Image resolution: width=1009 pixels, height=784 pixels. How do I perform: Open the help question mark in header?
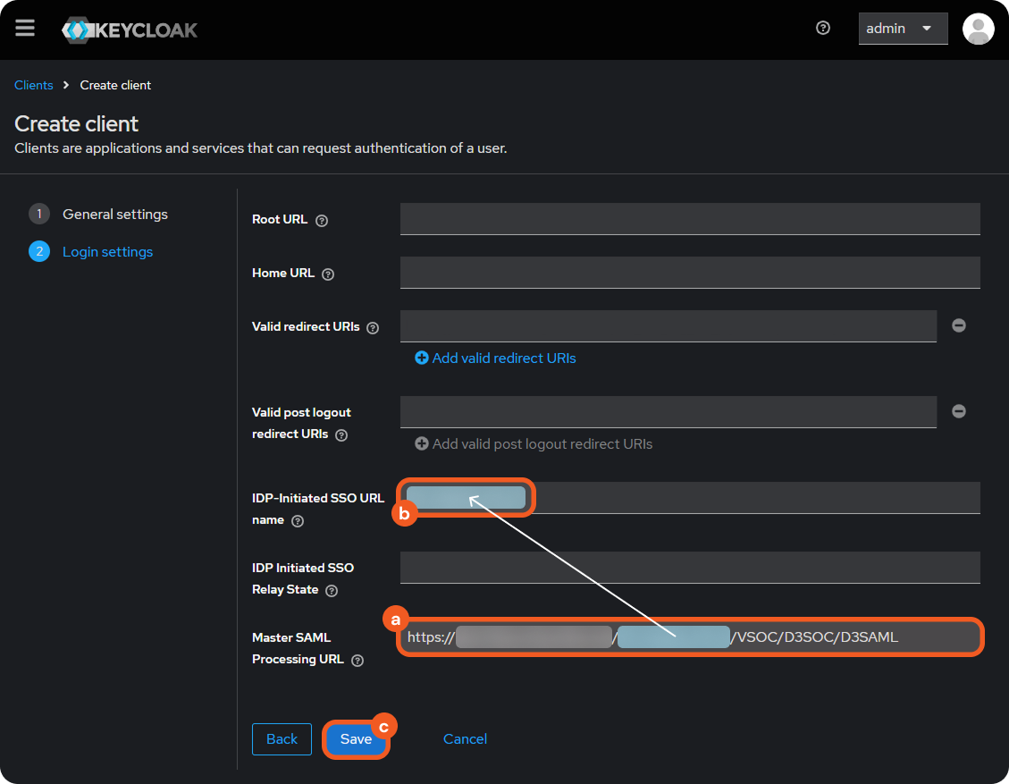tap(823, 29)
